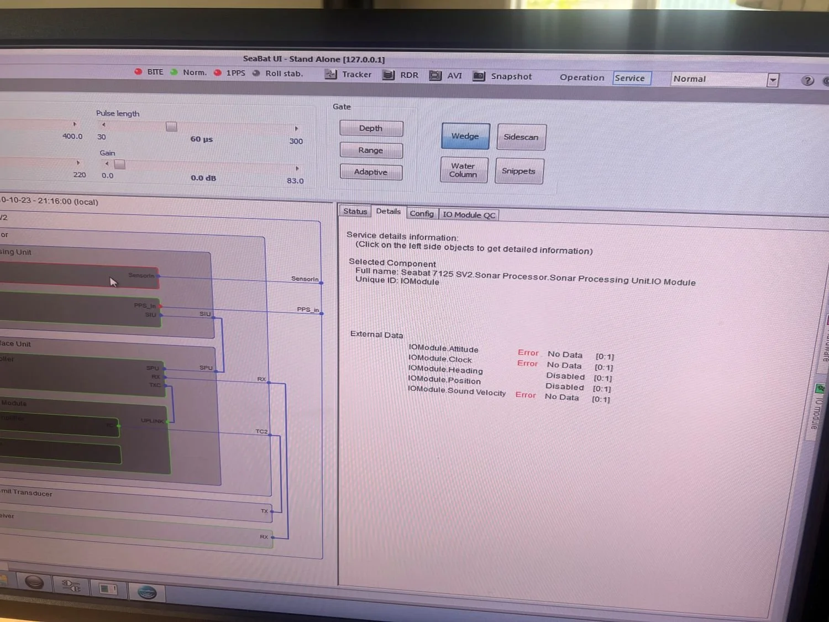Click the Gain slider thumb
This screenshot has height=622, width=829.
pyautogui.click(x=119, y=164)
